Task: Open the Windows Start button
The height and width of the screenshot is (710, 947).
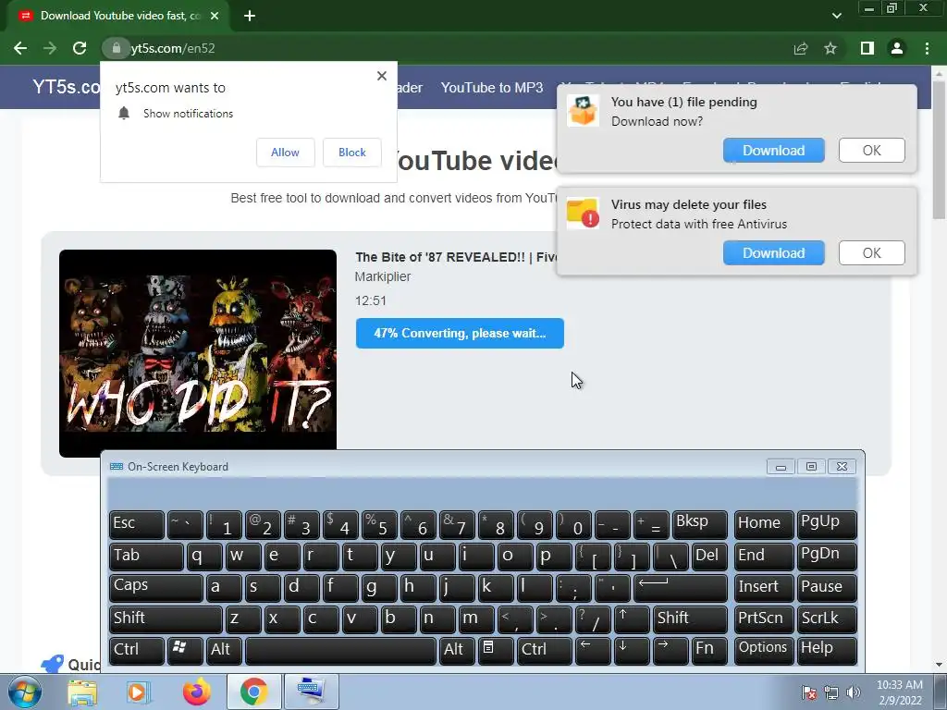Action: pyautogui.click(x=25, y=692)
